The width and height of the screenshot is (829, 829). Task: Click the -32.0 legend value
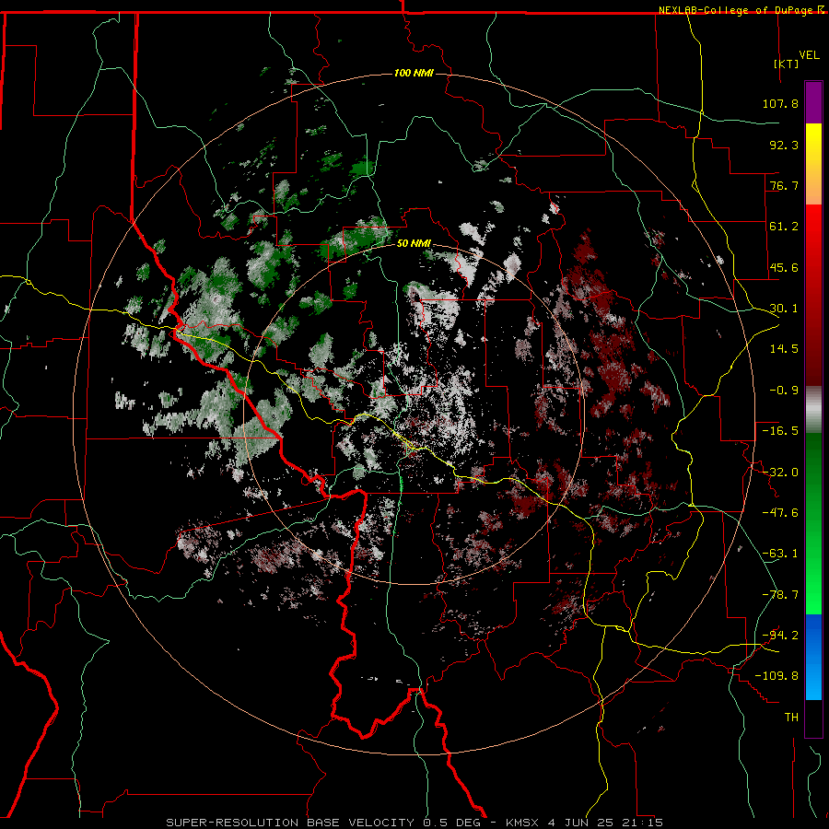point(780,473)
